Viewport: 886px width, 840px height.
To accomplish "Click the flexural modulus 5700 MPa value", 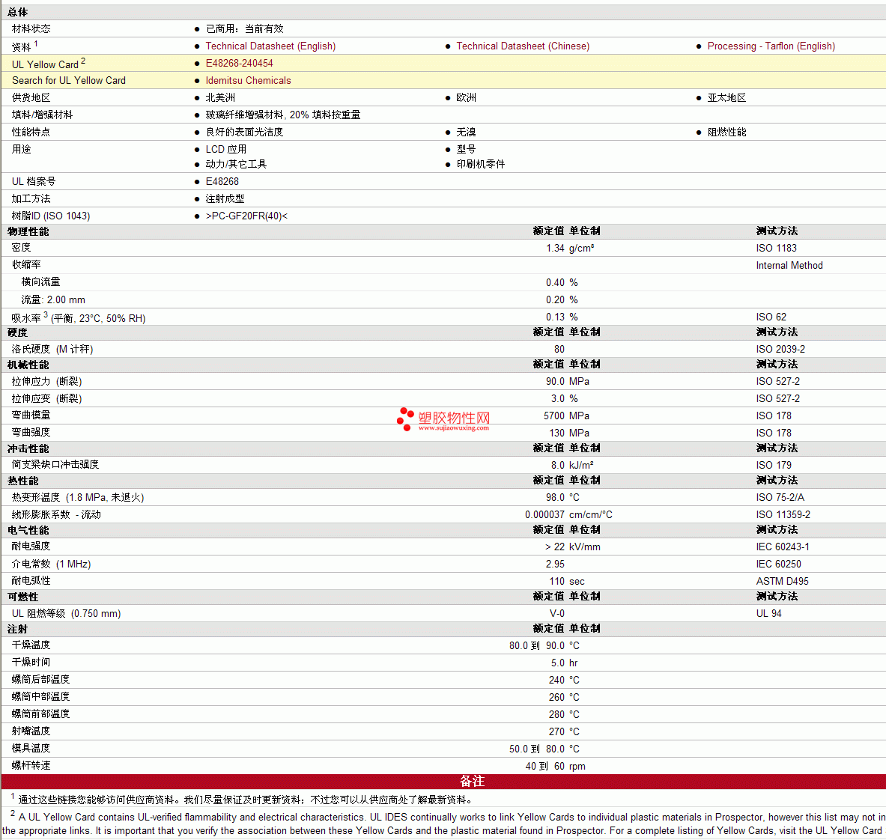I will click(566, 416).
